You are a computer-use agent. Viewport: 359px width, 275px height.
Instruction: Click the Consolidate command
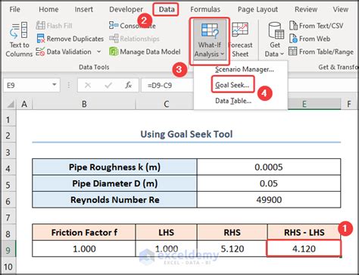(x=133, y=26)
